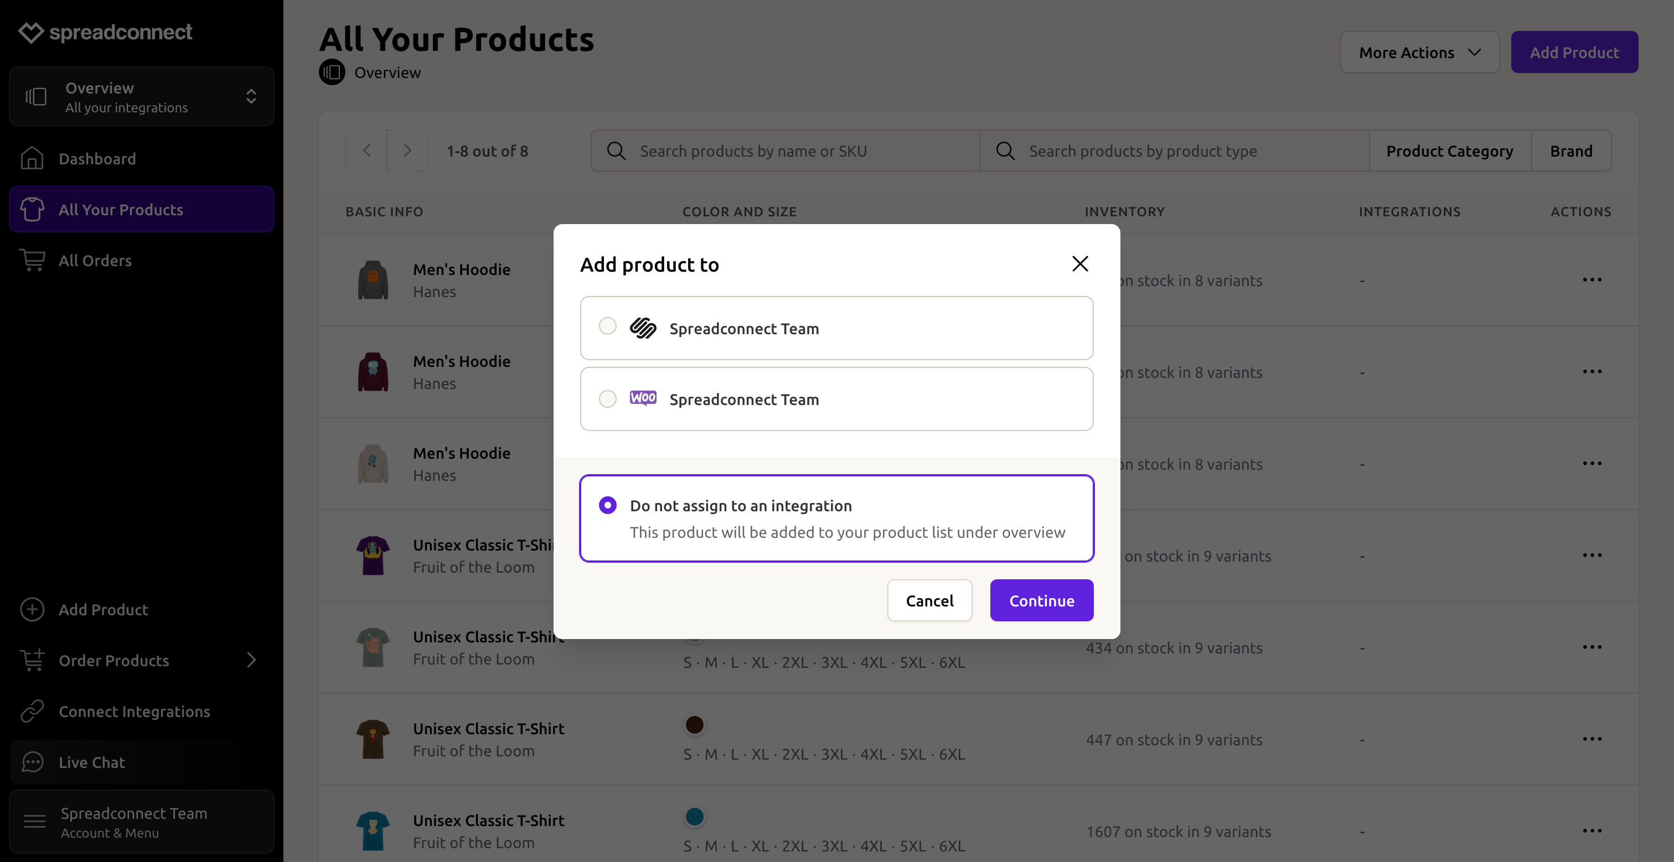
Task: Open the purple Unisex Classic T-Shirt thumbnail
Action: point(373,555)
